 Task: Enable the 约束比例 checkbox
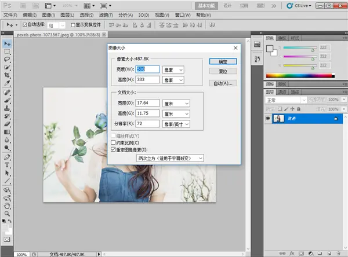(113, 142)
